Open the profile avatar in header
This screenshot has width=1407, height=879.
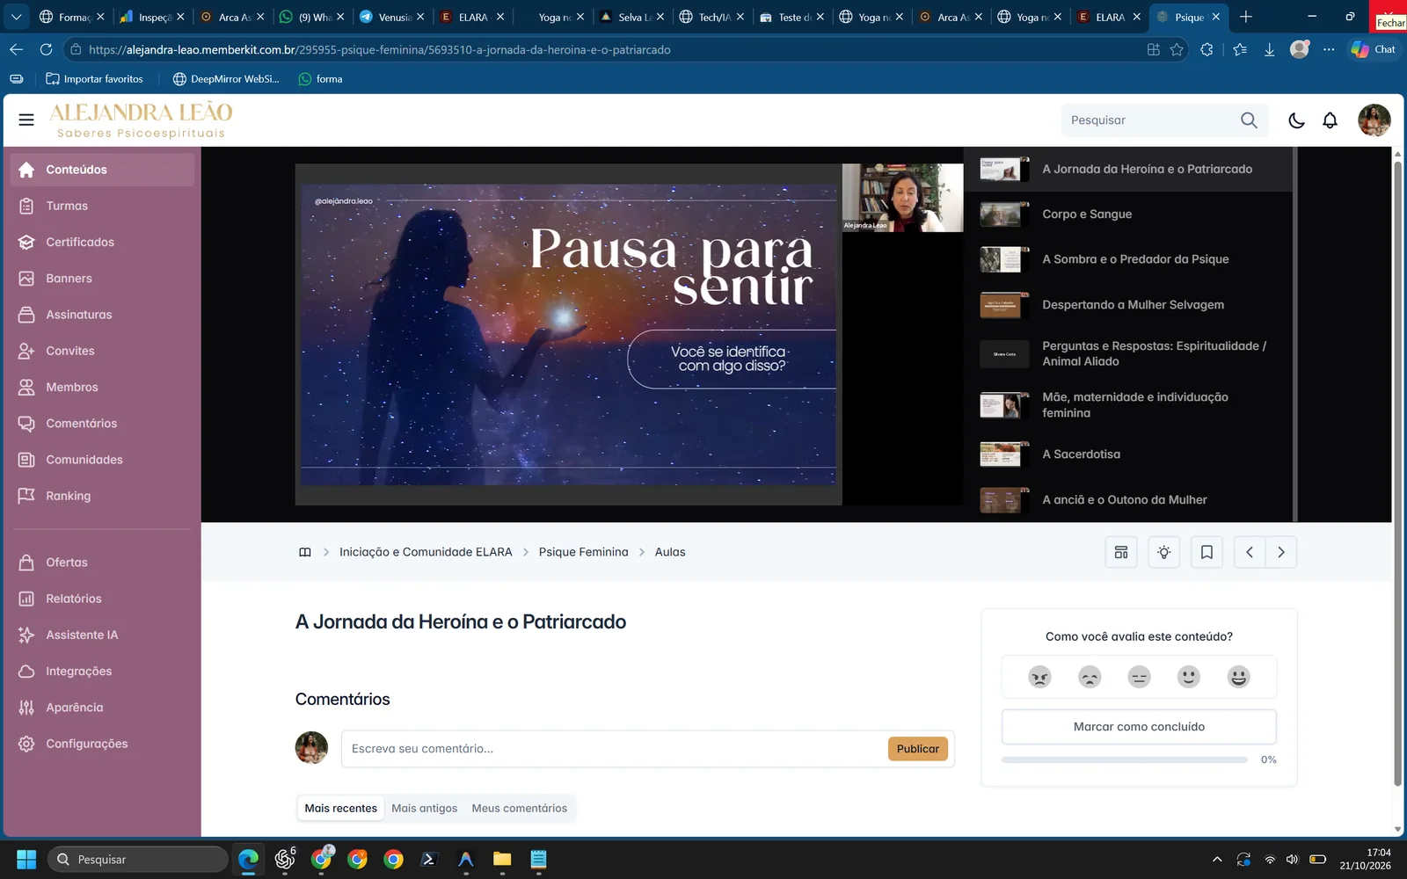click(1374, 120)
